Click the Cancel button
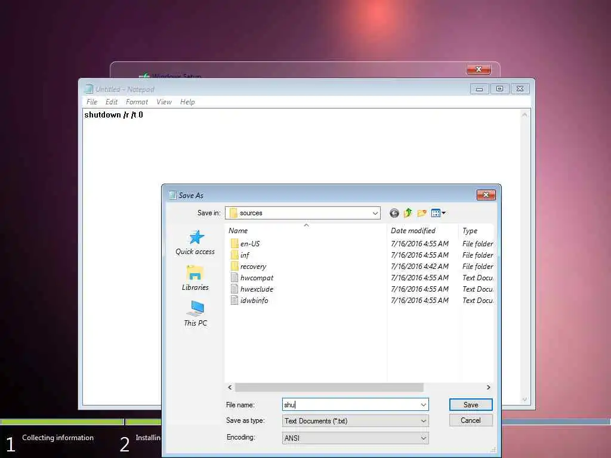Viewport: 611px width, 458px height. 471,420
